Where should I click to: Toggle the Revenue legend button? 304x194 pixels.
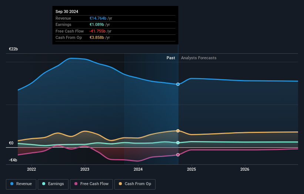21,184
